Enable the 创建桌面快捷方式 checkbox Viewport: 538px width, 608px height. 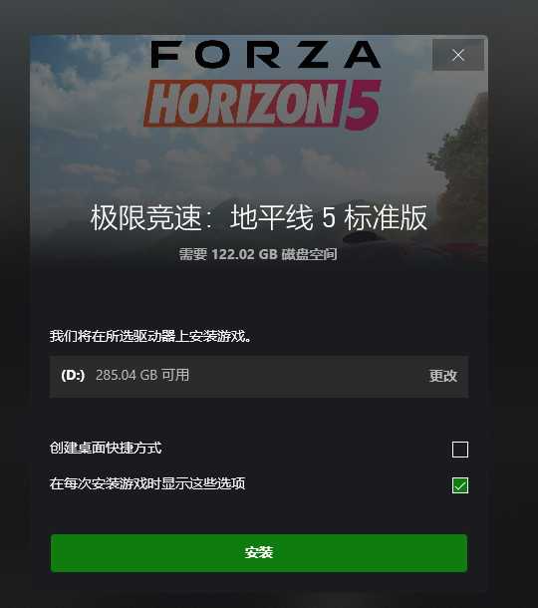(x=459, y=449)
